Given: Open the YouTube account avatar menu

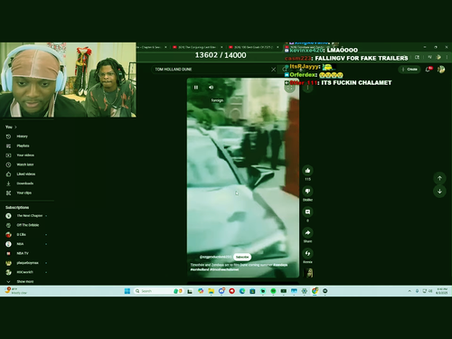Looking at the screenshot, I should (441, 70).
